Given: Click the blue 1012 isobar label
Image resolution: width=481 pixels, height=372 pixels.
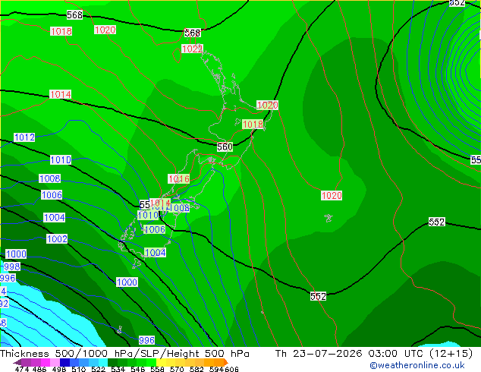Looking at the screenshot, I should click(x=24, y=137).
